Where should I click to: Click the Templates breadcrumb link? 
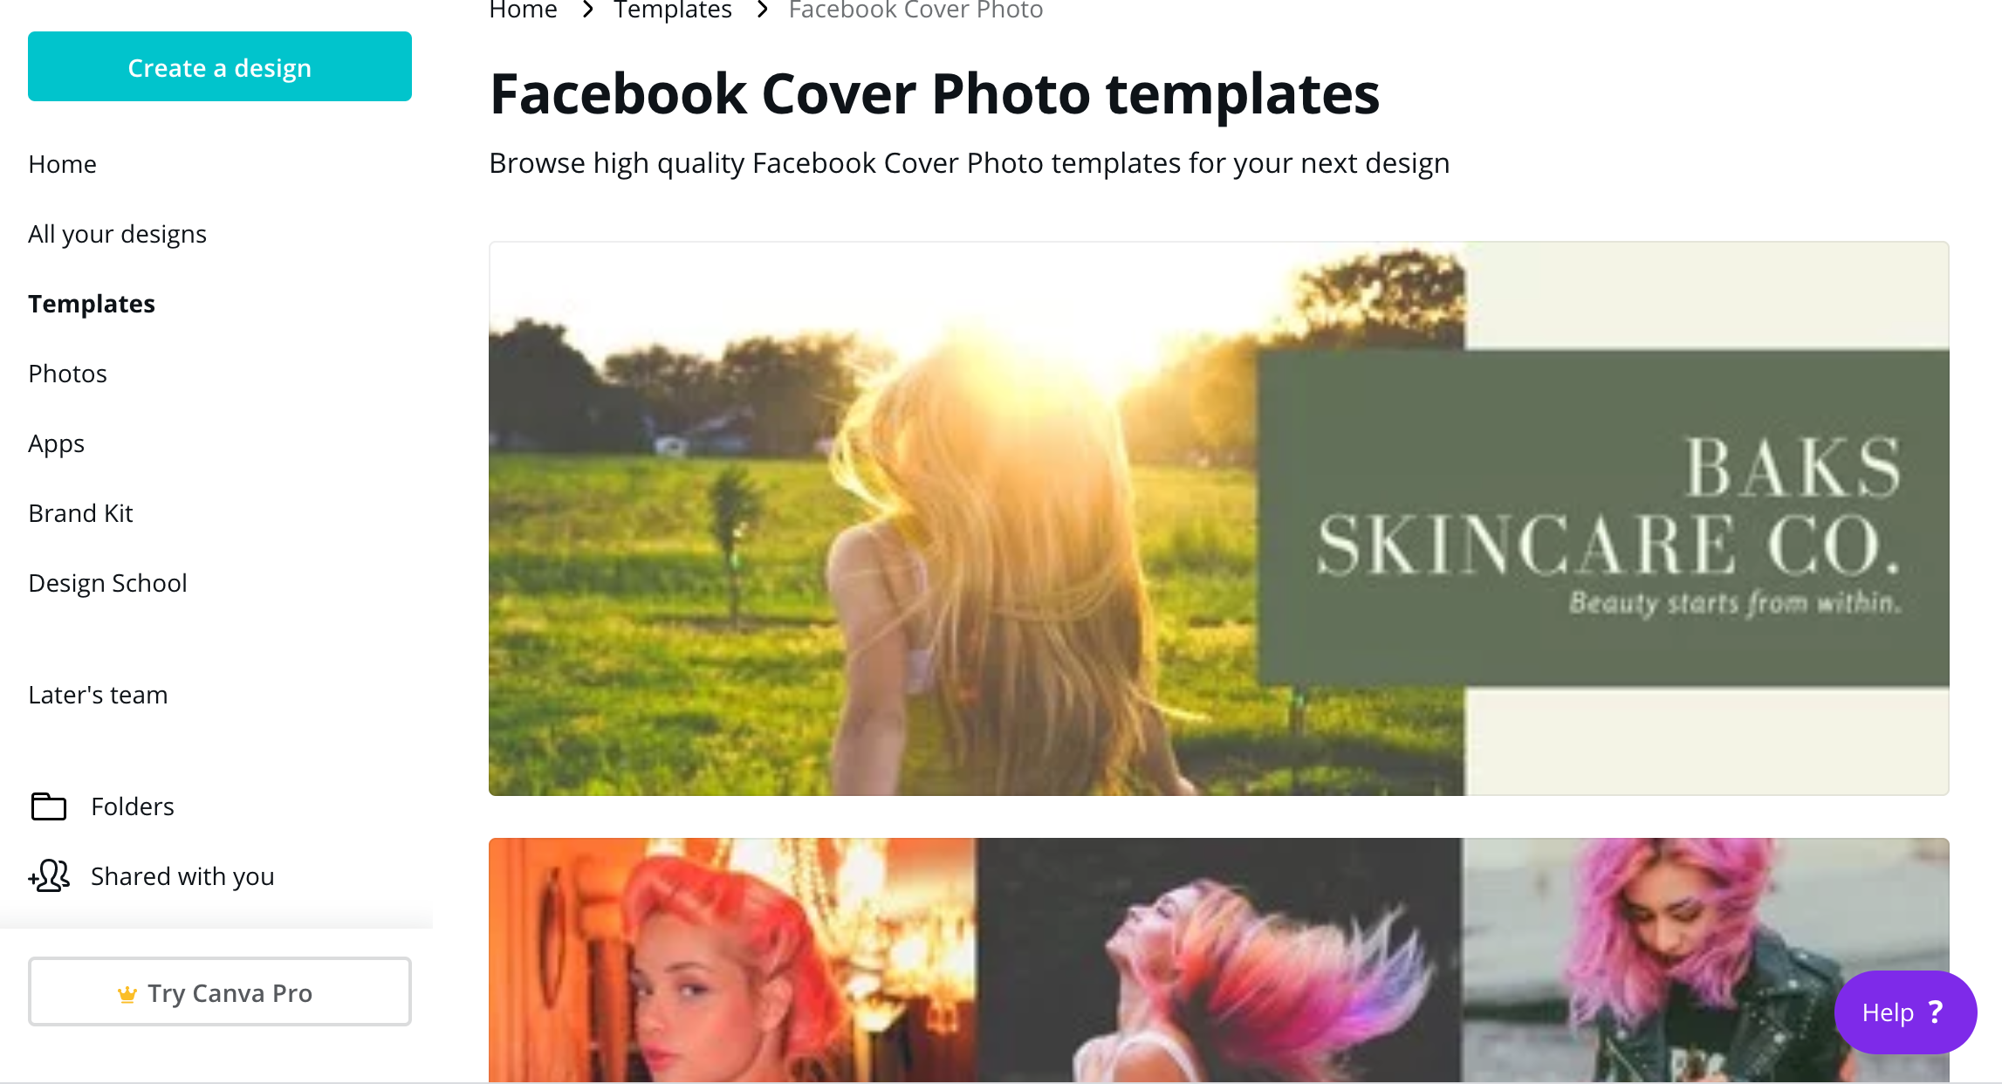click(673, 10)
